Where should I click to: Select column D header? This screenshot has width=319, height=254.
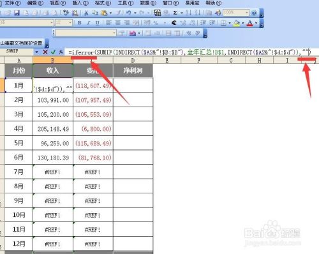point(133,61)
